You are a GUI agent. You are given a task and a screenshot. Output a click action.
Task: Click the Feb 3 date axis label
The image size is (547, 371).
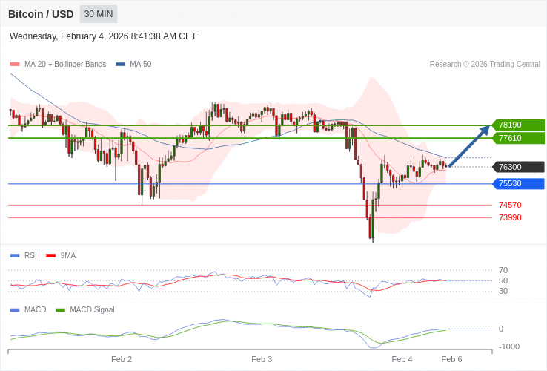tap(262, 359)
